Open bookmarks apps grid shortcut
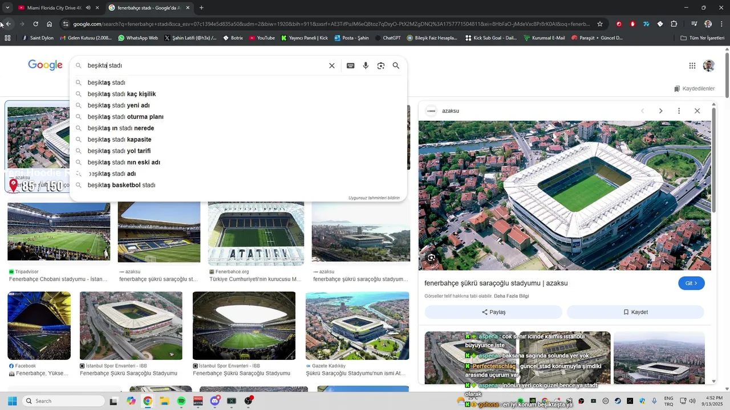 [x=7, y=38]
